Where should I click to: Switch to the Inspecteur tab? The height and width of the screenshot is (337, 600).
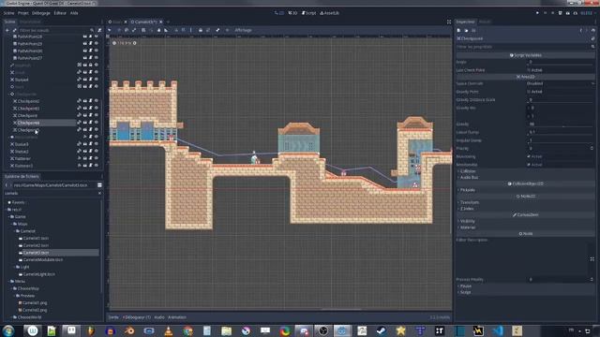tap(465, 22)
